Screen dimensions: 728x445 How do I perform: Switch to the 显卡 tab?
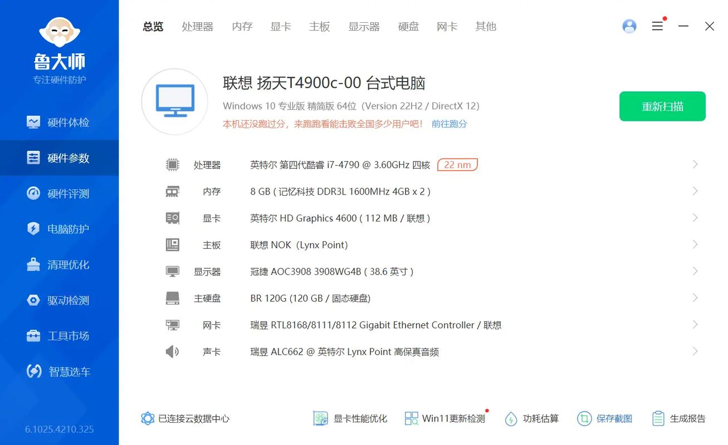(x=281, y=26)
